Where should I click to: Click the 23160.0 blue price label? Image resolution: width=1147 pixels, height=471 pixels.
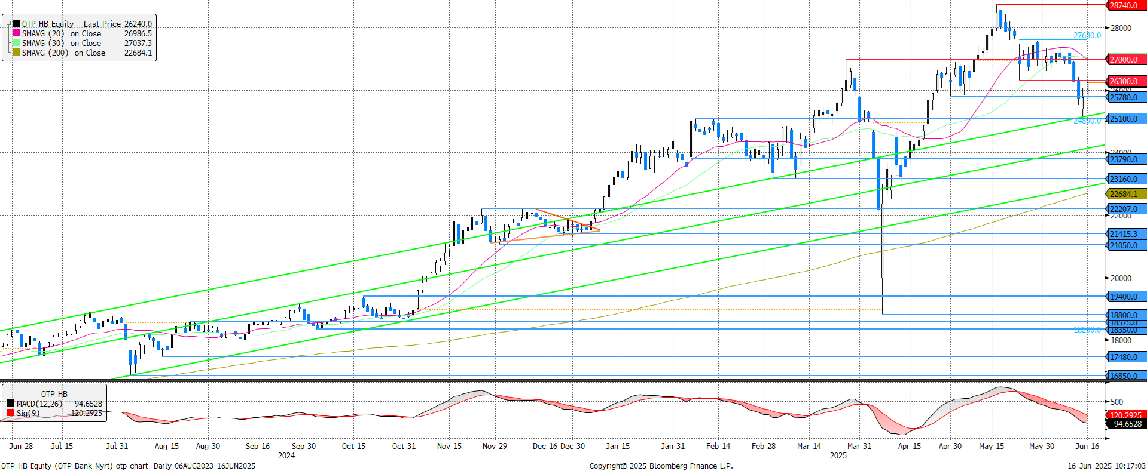(x=1125, y=179)
